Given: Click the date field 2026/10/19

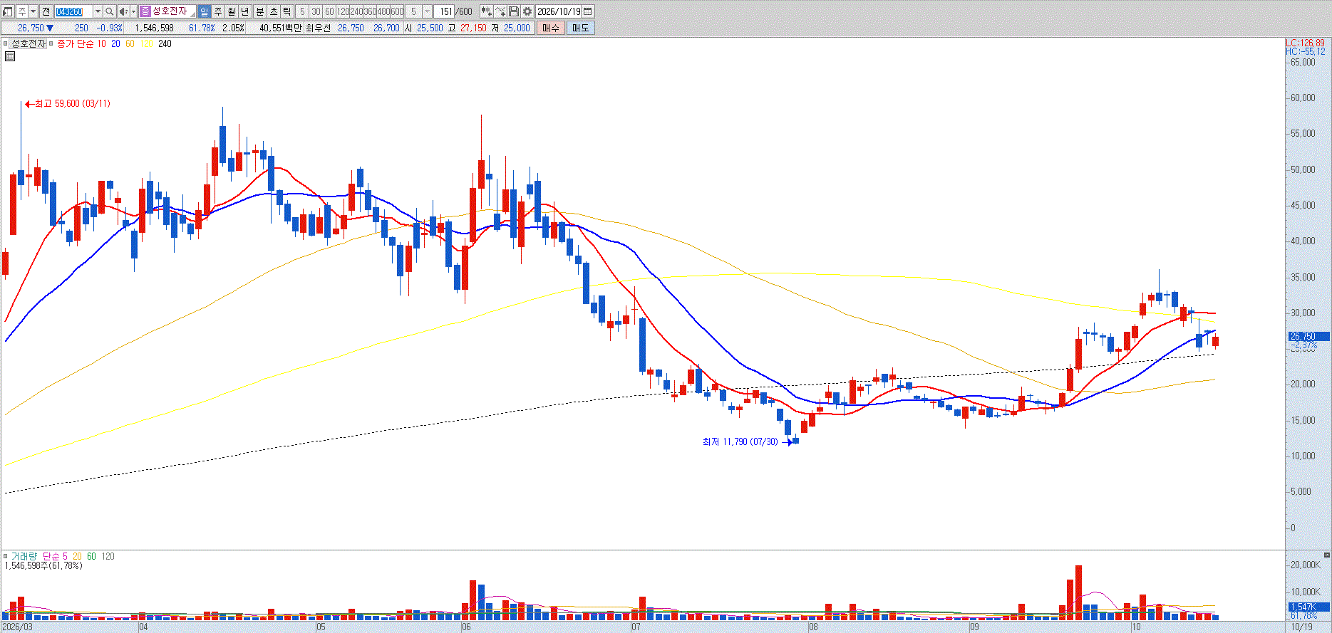Looking at the screenshot, I should [559, 11].
